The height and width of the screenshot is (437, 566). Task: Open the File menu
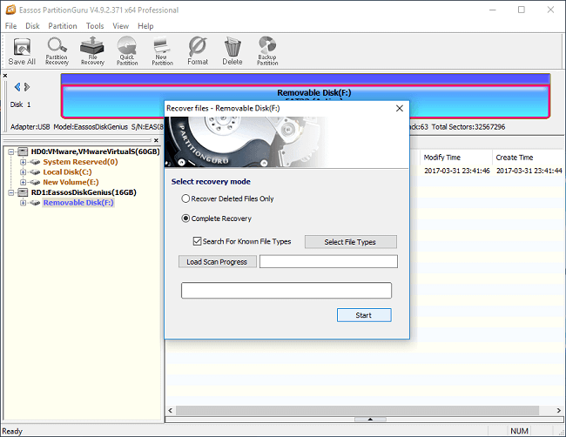point(10,26)
